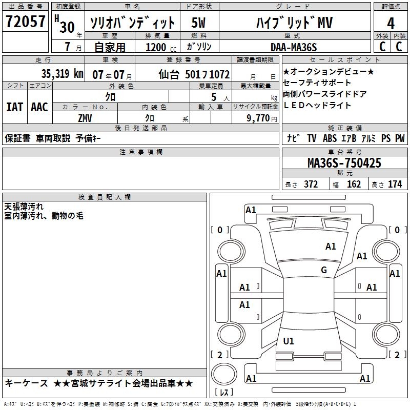
Task: Click ABS in genuine equipment
Action: click(330, 138)
